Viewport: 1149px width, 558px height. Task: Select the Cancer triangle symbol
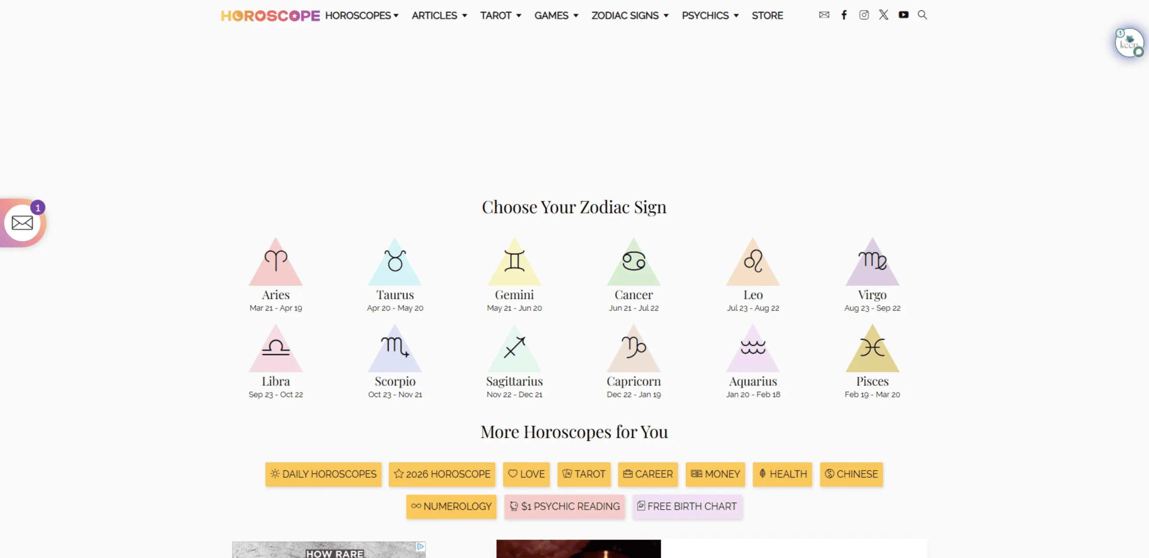[633, 262]
